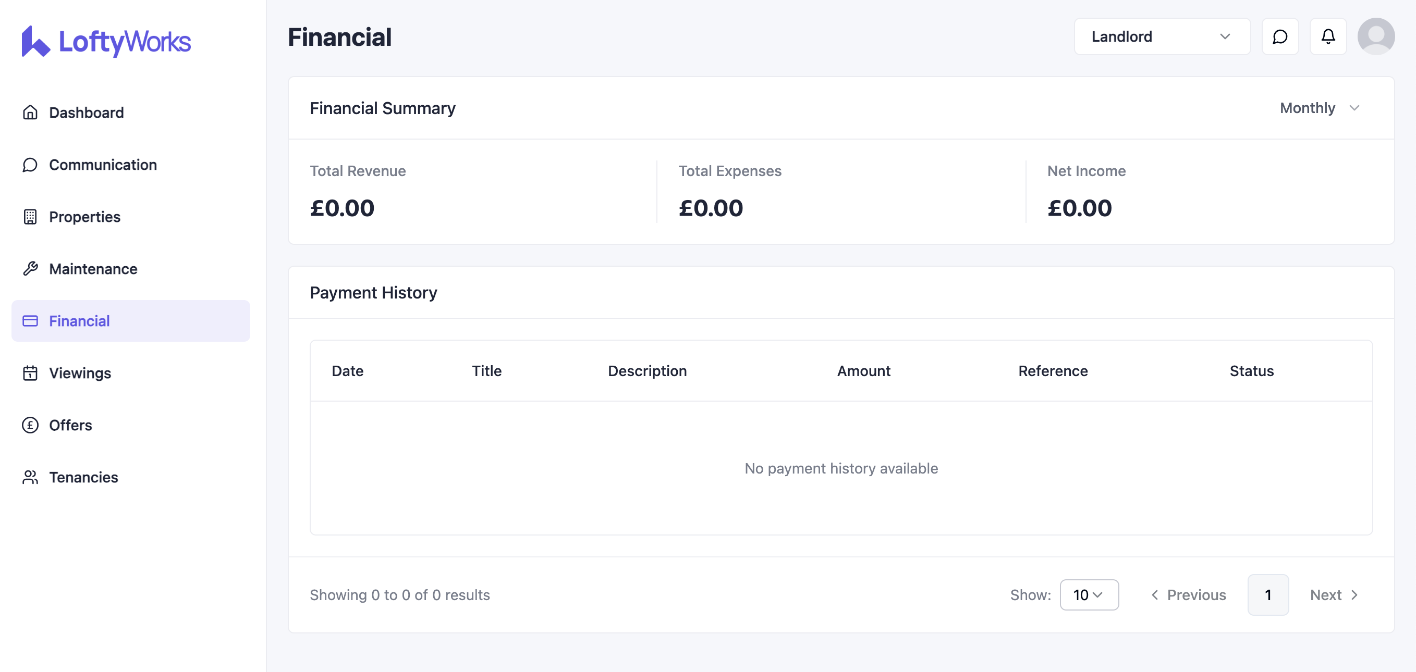This screenshot has height=672, width=1416.
Task: Go to the Previous page
Action: (1189, 594)
